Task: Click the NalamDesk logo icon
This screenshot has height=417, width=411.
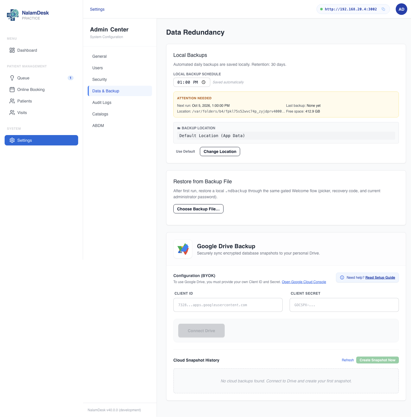Action: (x=13, y=15)
